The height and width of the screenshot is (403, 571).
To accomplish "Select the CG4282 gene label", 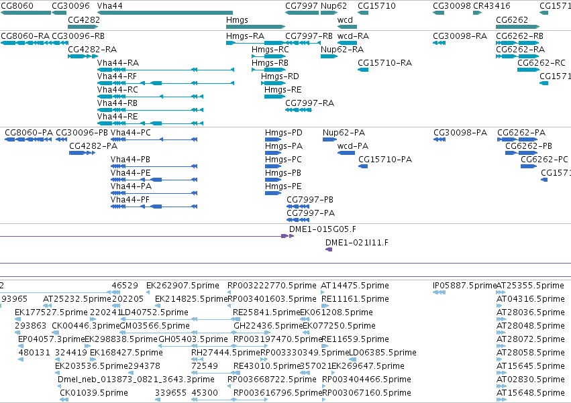I will [x=84, y=19].
